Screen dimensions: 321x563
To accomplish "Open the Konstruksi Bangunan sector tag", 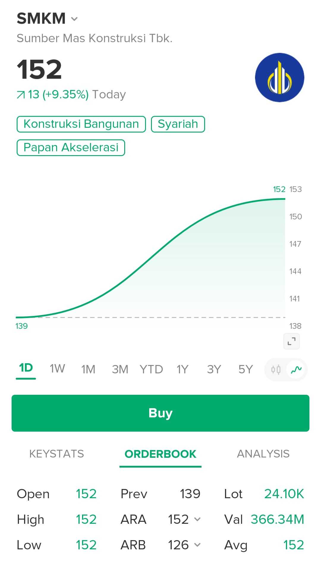I will click(81, 124).
